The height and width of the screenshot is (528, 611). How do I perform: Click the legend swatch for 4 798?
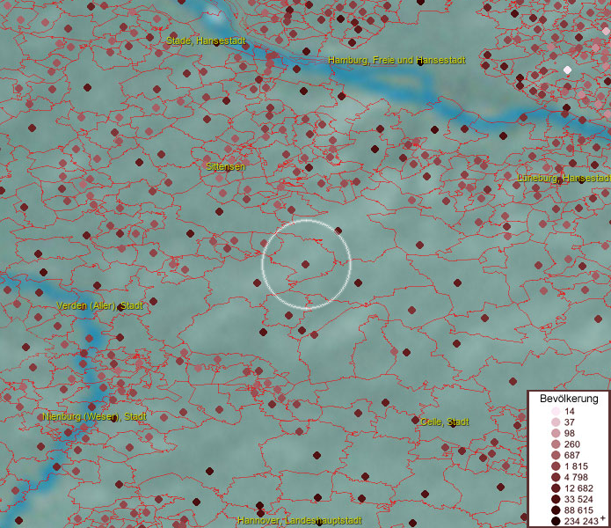556,477
